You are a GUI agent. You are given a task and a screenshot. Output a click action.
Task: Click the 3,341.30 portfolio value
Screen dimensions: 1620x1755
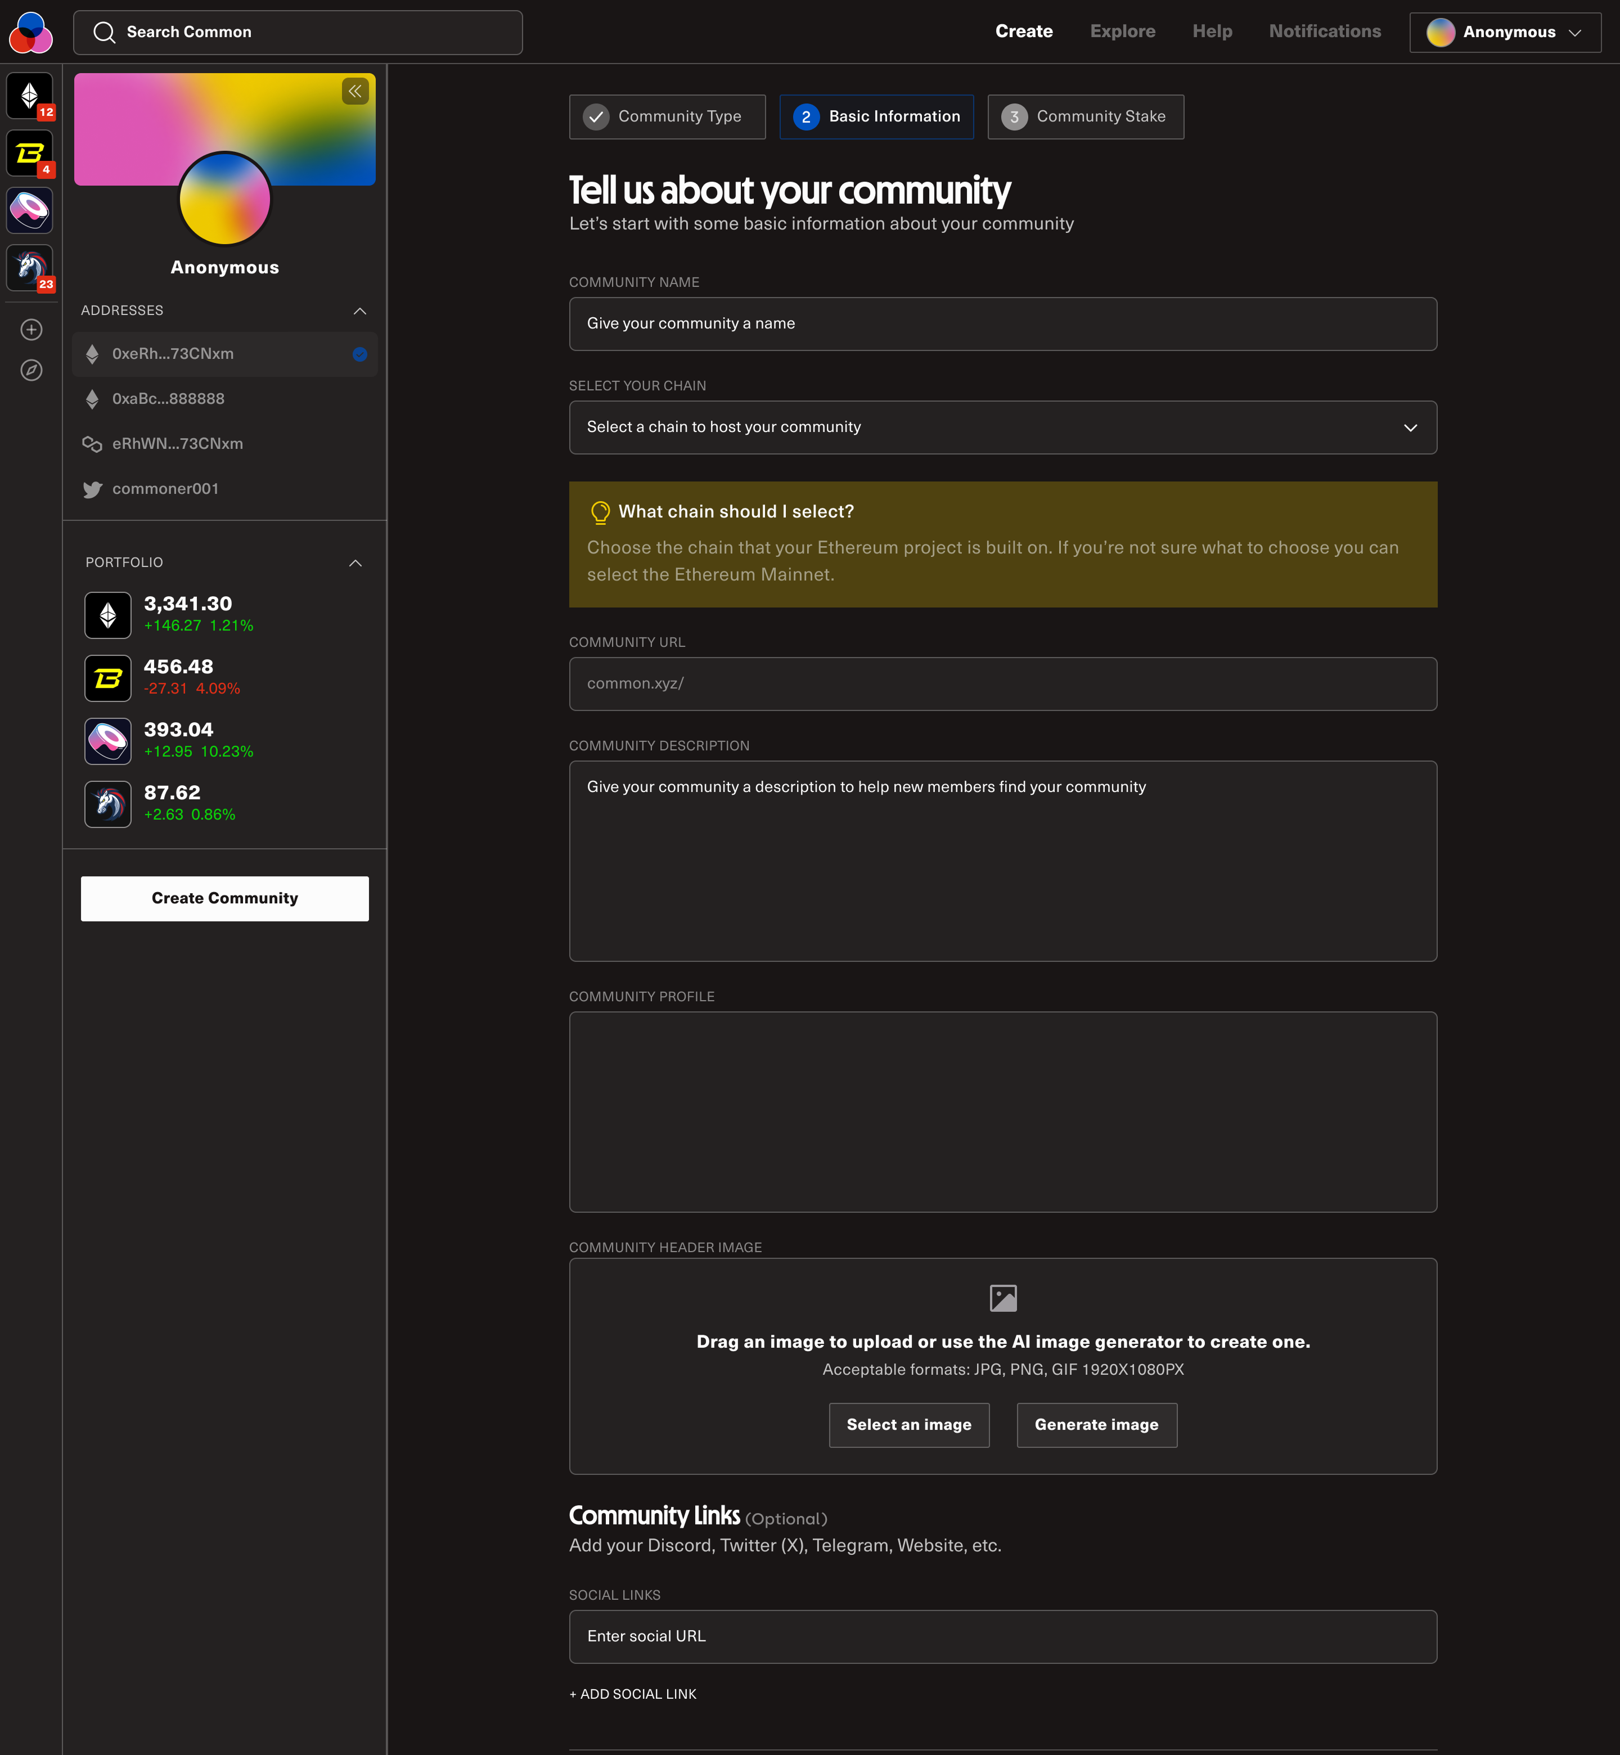(188, 604)
